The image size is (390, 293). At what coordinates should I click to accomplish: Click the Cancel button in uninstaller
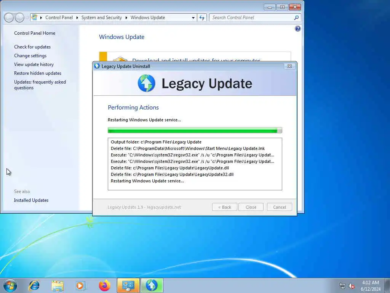click(x=279, y=207)
